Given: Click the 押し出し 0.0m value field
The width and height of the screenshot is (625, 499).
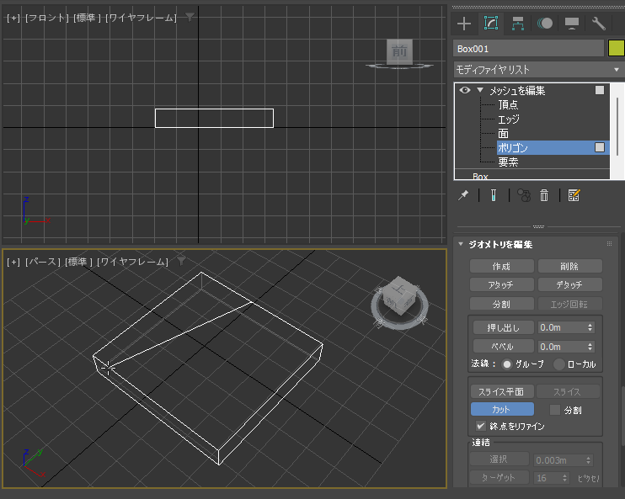Looking at the screenshot, I should [562, 327].
